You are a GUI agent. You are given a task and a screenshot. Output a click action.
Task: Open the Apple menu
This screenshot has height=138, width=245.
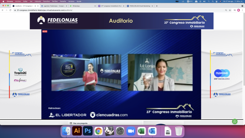tap(3, 1)
